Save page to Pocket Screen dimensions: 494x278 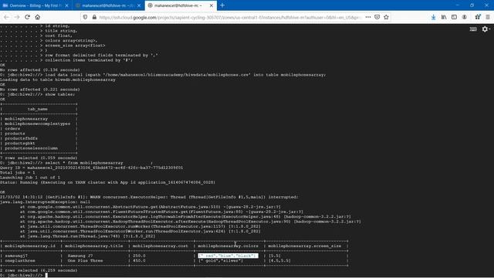tap(377, 17)
